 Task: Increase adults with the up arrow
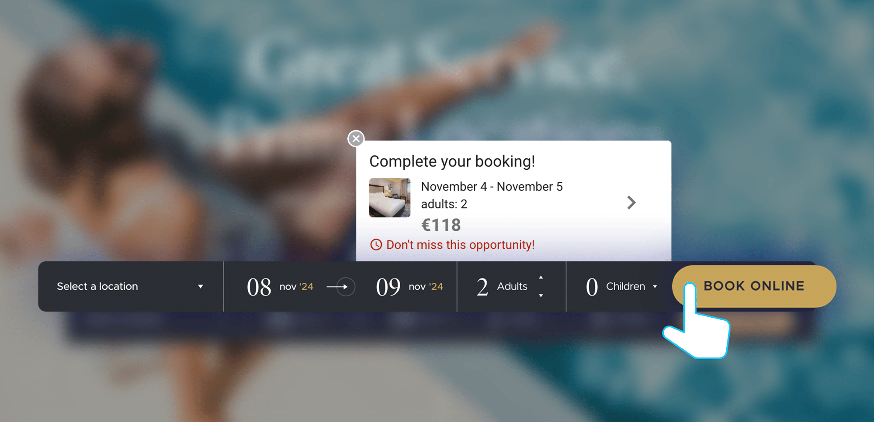coord(541,278)
